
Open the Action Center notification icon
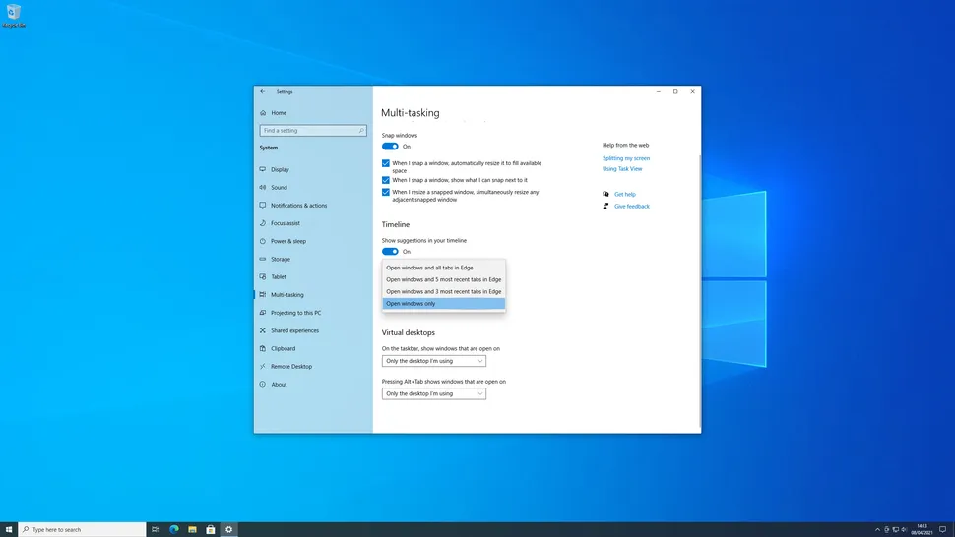pos(943,530)
